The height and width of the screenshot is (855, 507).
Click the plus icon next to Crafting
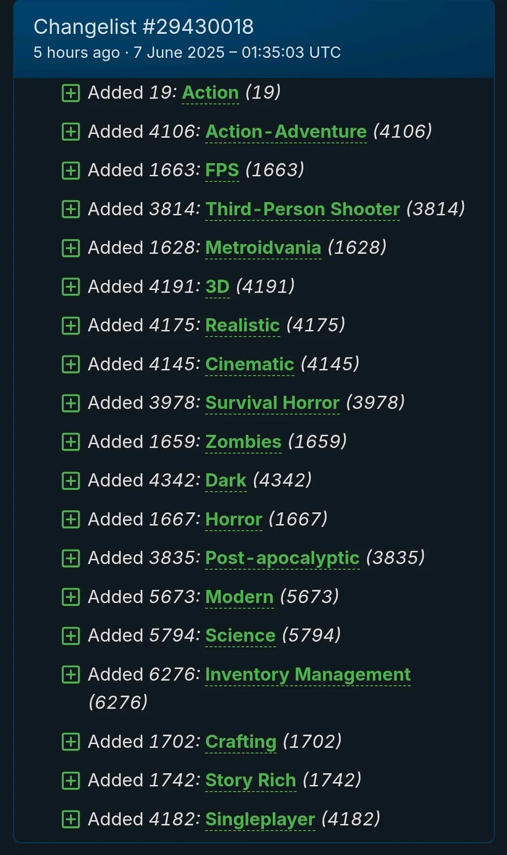[x=70, y=742]
